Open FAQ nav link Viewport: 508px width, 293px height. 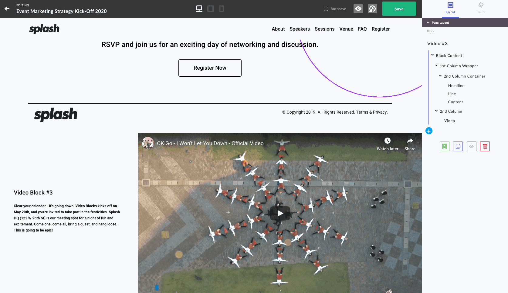pos(362,29)
